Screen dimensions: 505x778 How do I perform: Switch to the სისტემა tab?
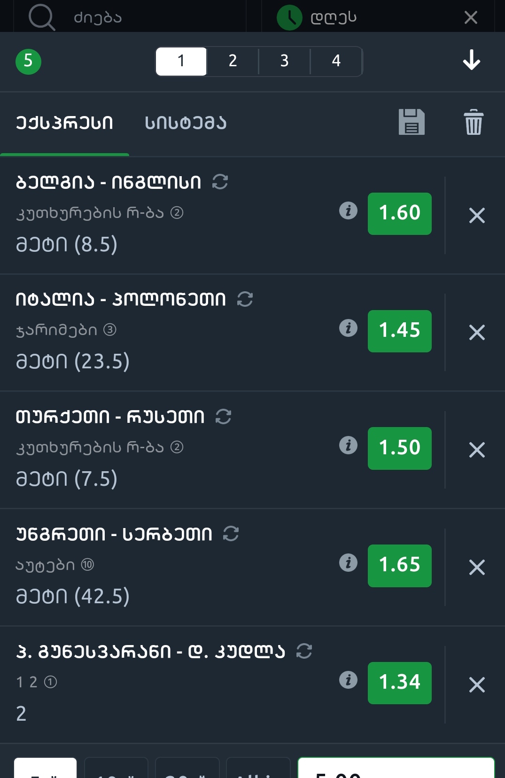click(186, 123)
